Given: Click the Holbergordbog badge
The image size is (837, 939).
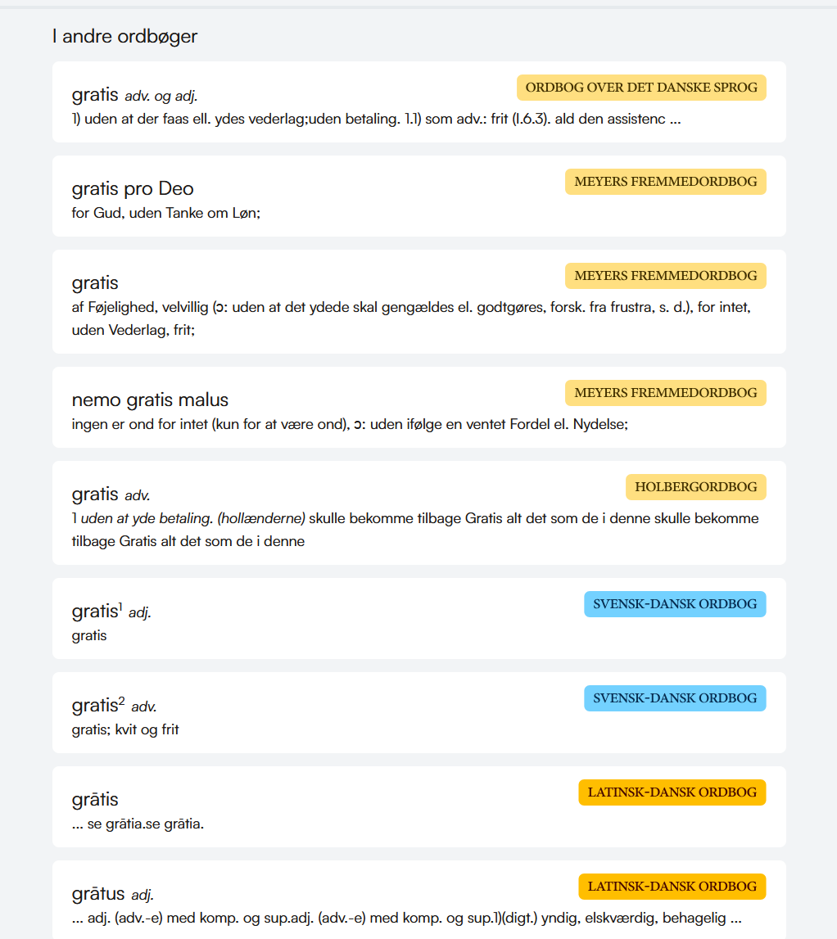Looking at the screenshot, I should [695, 487].
